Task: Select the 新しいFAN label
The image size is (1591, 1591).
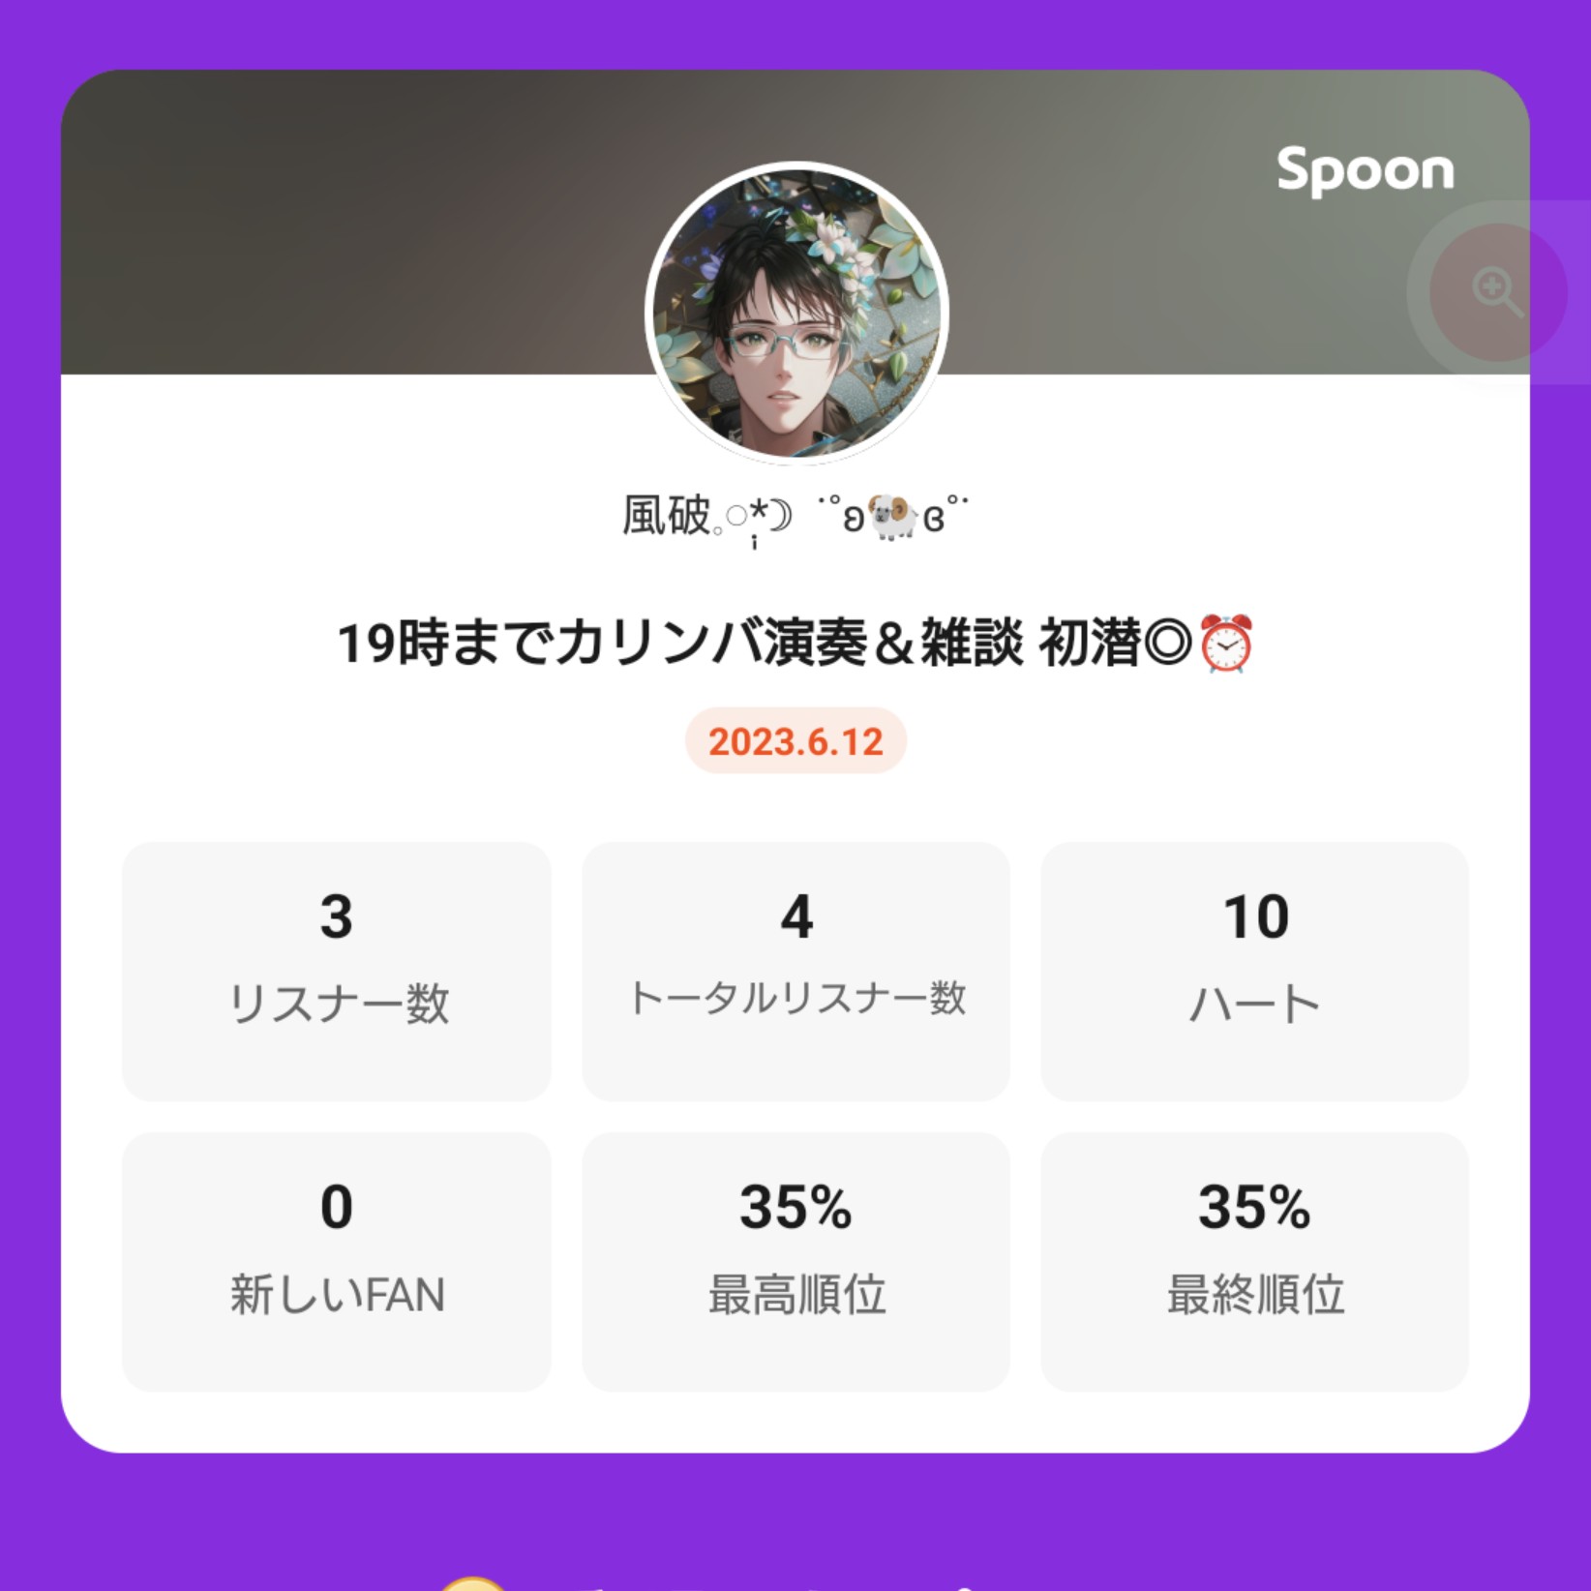Action: pos(338,1294)
